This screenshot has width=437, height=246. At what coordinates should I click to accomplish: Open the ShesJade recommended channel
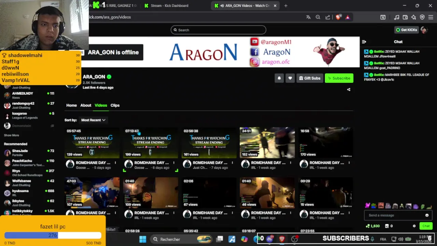(29, 153)
